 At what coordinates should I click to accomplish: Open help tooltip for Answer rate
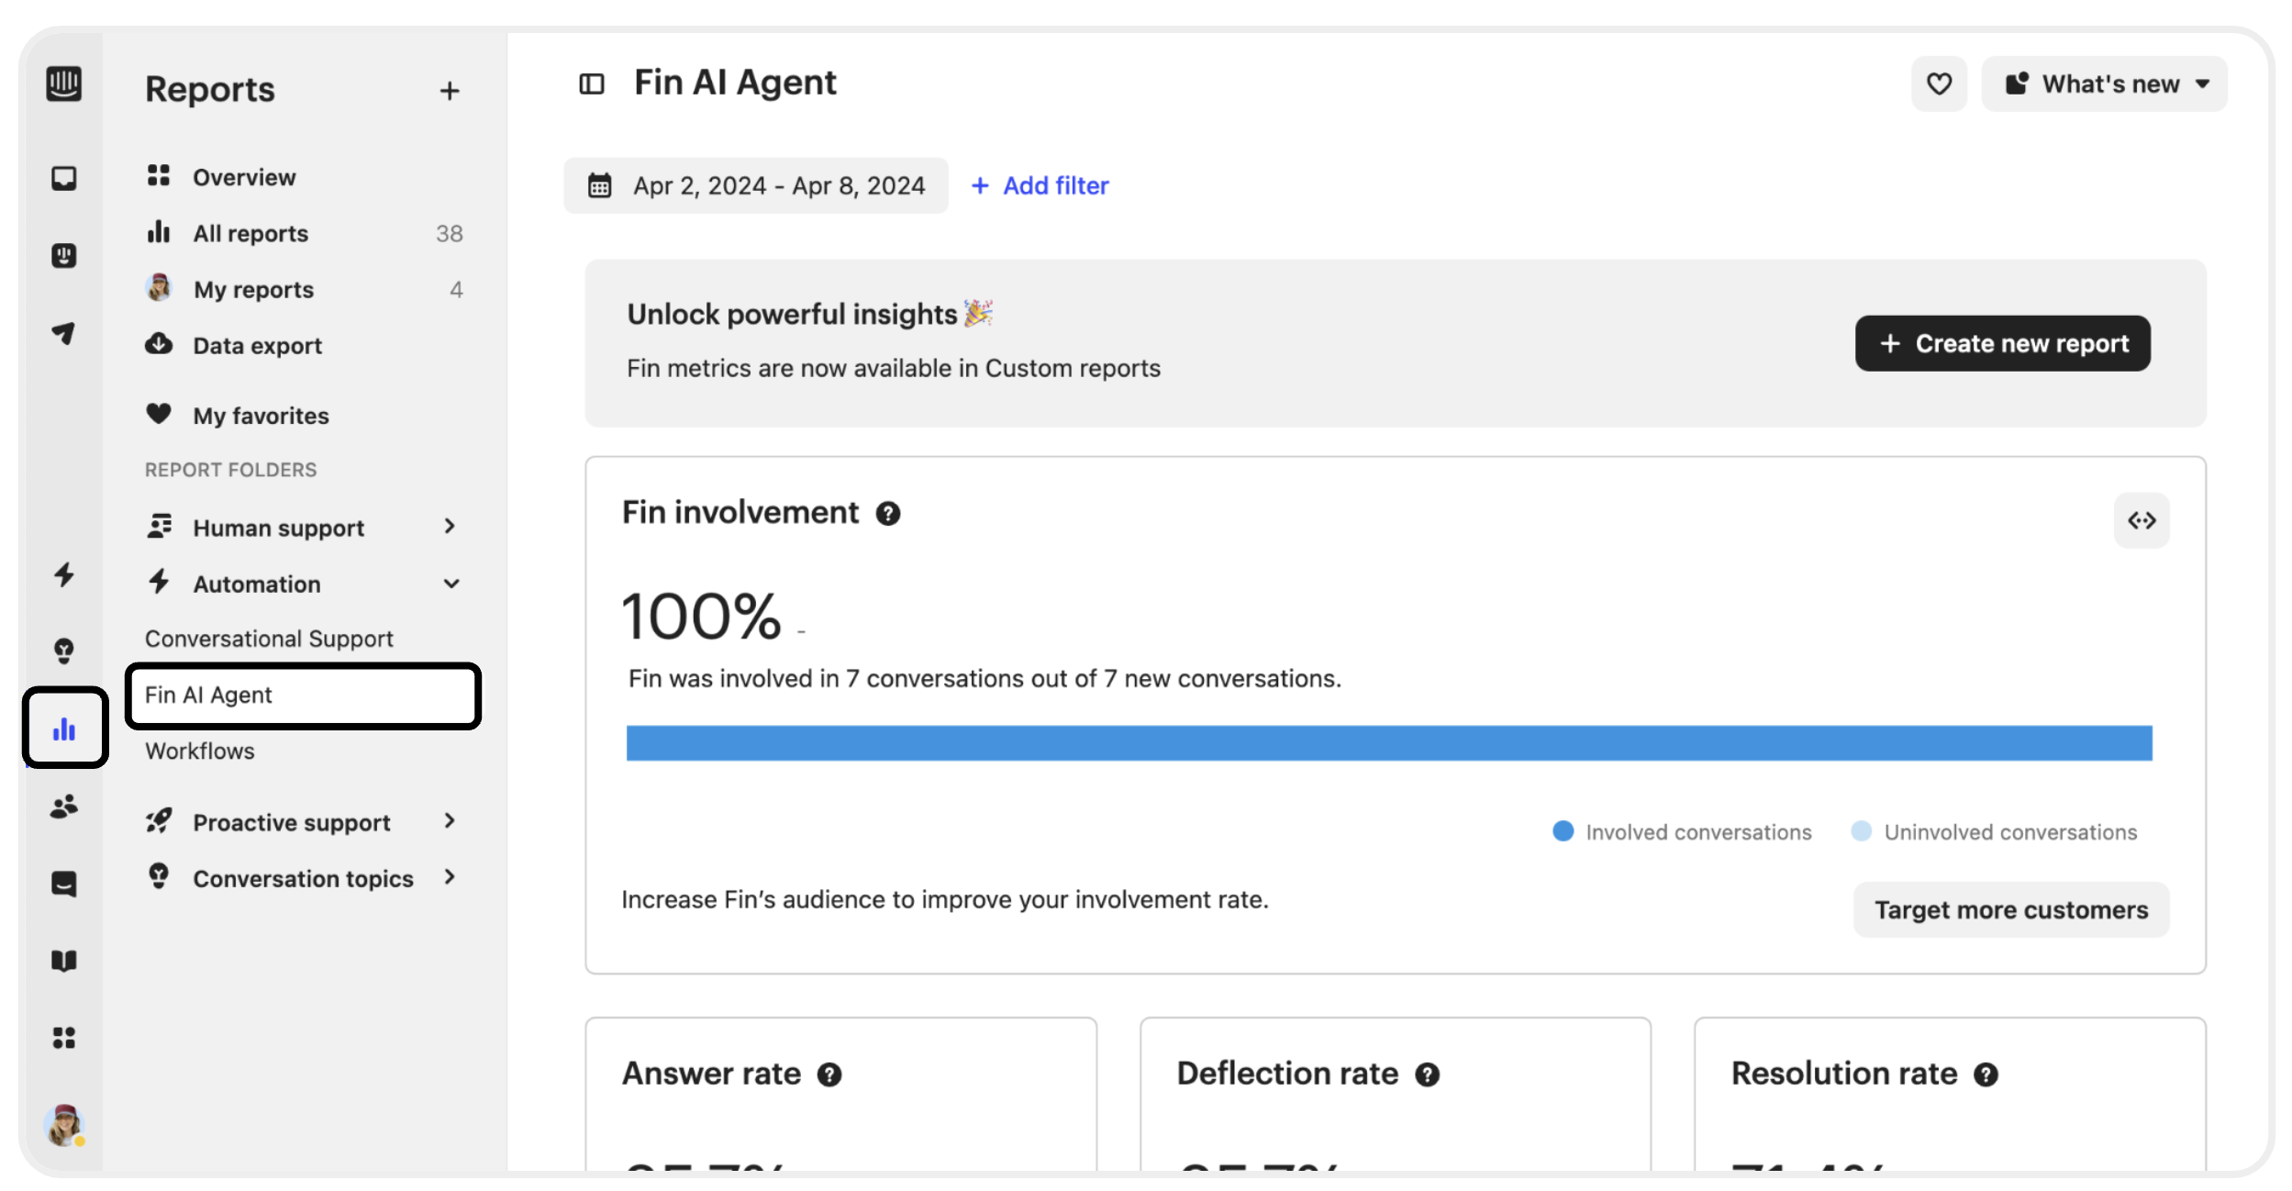[x=829, y=1074]
